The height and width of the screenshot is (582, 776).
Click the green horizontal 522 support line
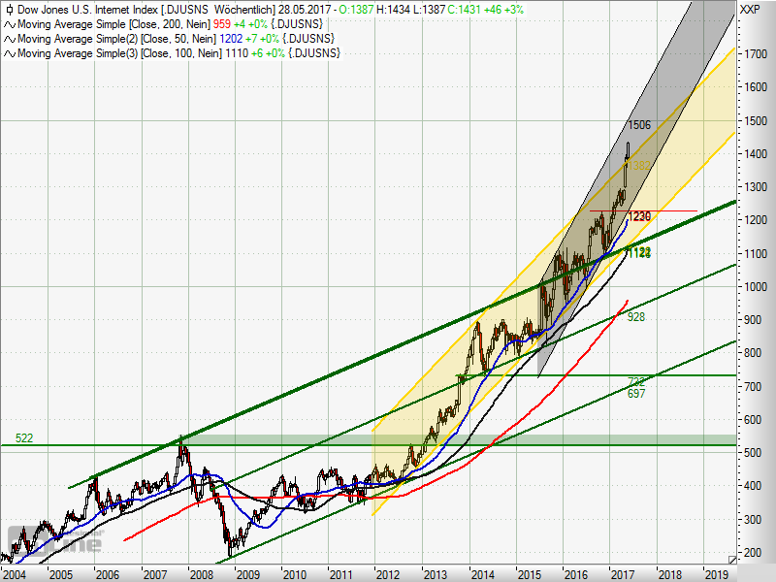point(369,445)
